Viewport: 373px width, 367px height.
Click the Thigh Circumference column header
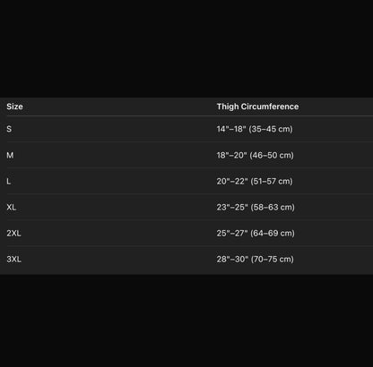coord(257,107)
